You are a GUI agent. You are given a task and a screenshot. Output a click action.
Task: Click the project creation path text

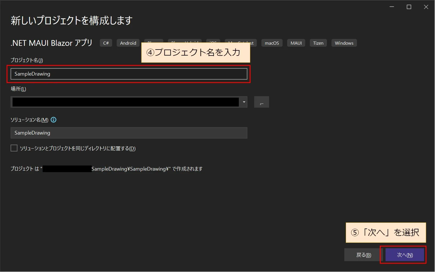pos(106,169)
